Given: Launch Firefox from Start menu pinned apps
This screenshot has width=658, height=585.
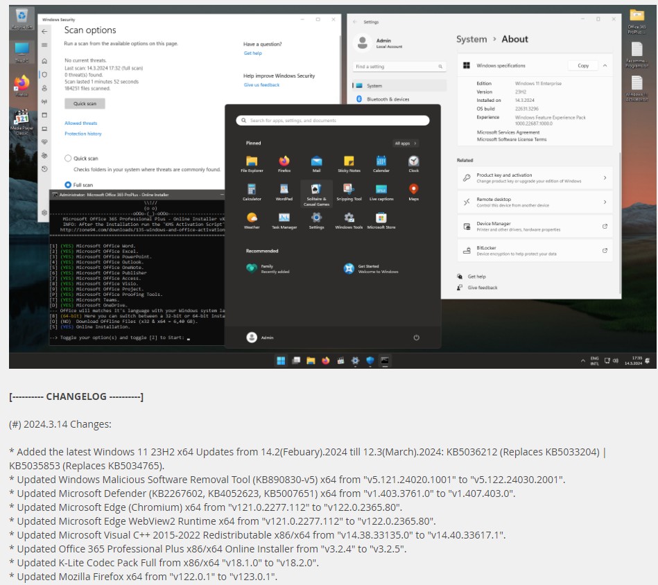Looking at the screenshot, I should point(284,164).
